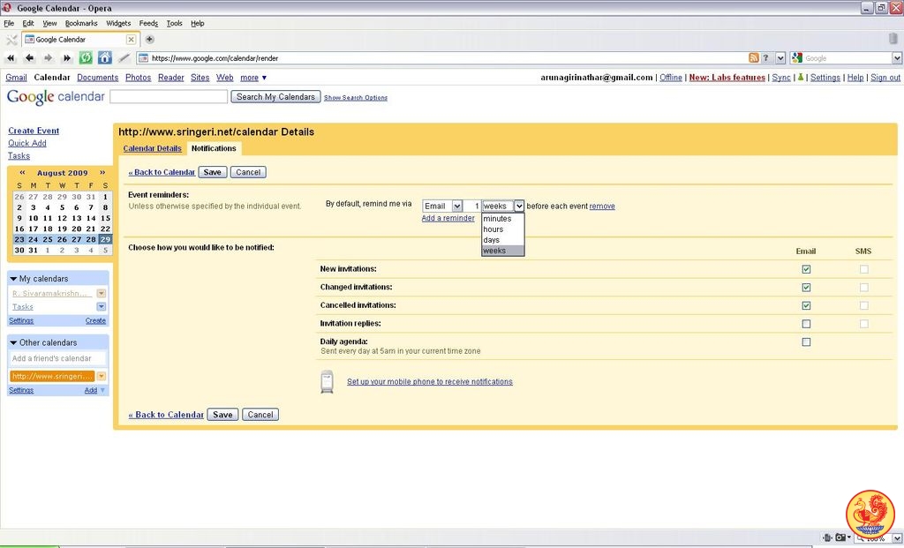
Task: Open the File menu
Action: [9, 24]
